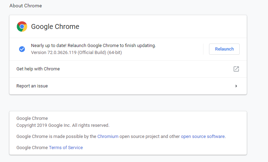268x162 pixels.
Task: Click the blue update checkmark icon
Action: pyautogui.click(x=22, y=49)
